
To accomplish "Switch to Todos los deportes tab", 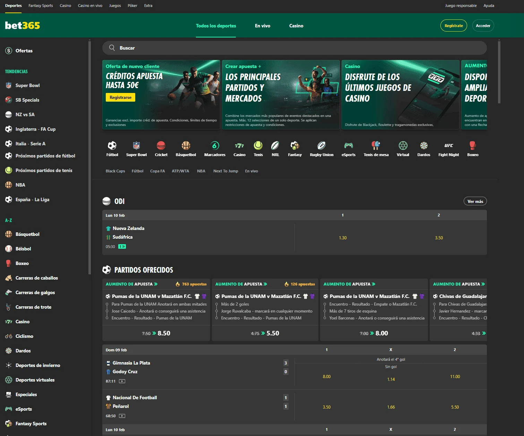I will click(216, 26).
